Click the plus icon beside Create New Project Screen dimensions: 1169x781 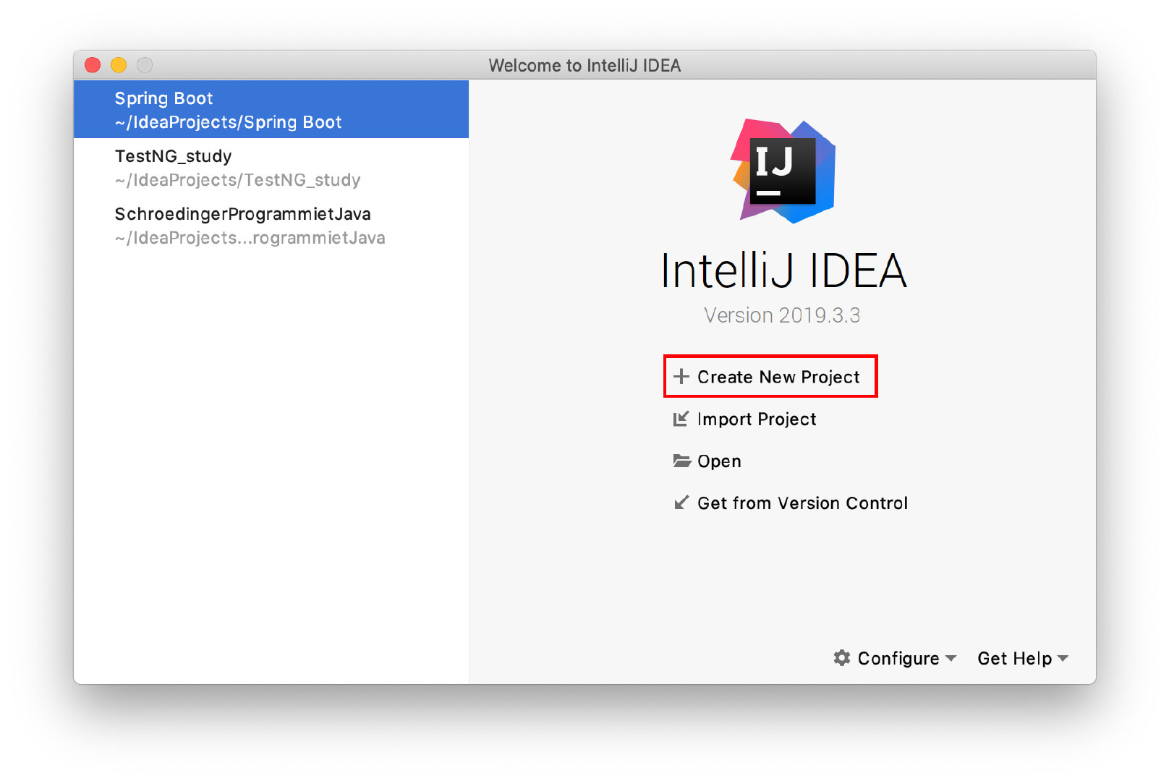click(681, 377)
